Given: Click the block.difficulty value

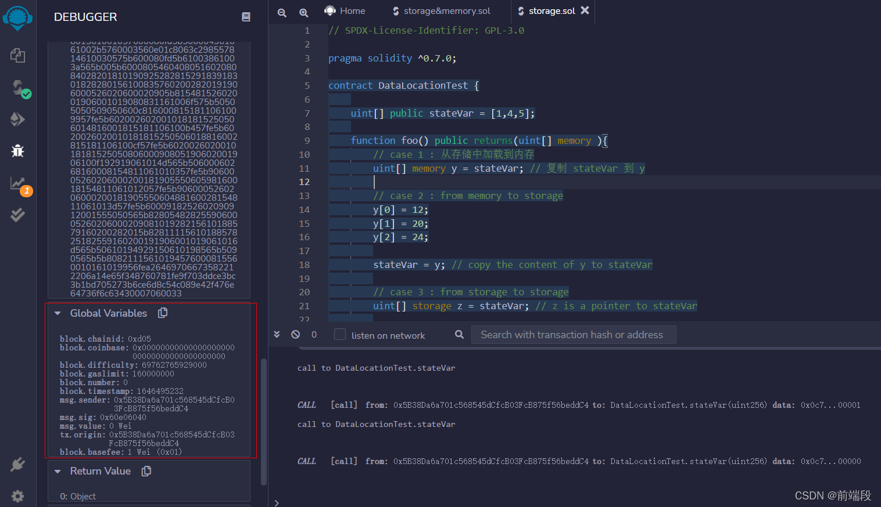Looking at the screenshot, I should point(174,365).
